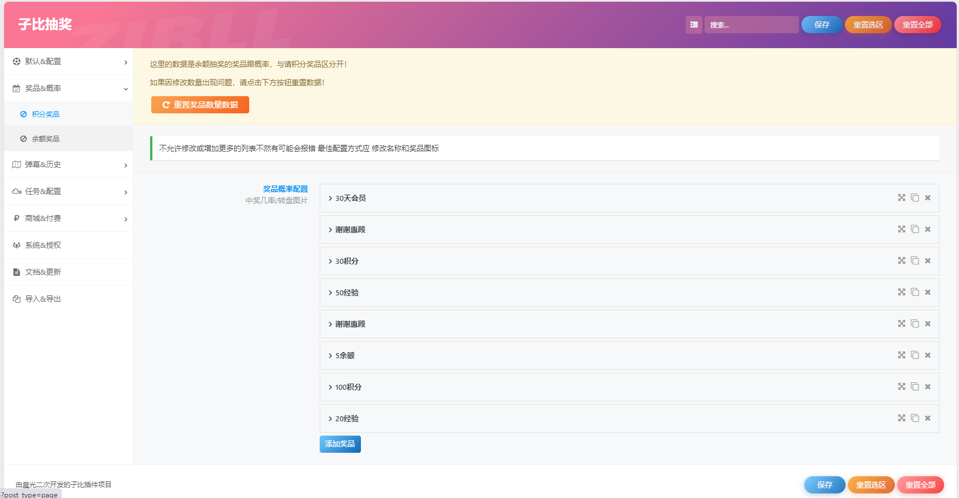Copy the 20经验 prize item
959x498 pixels.
point(915,418)
